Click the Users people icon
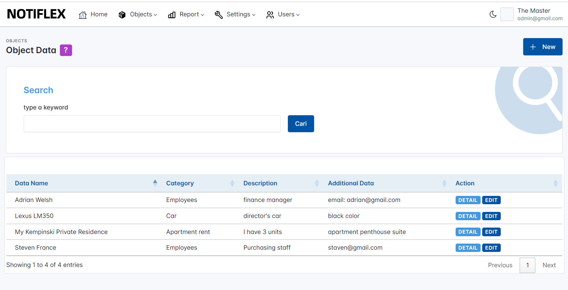The image size is (568, 290). [270, 15]
